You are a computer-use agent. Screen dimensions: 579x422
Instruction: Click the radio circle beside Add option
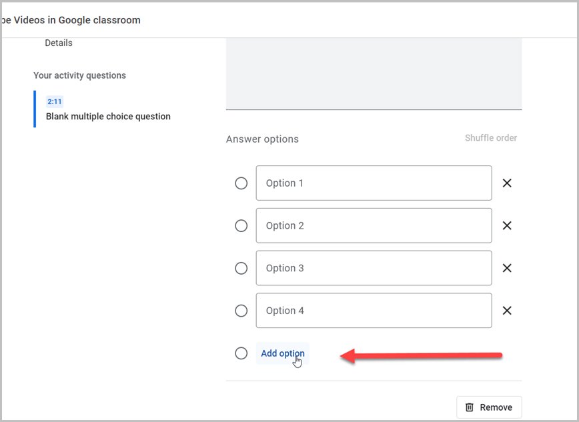(241, 353)
